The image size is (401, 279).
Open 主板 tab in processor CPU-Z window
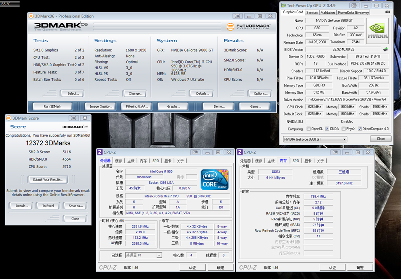click(x=131, y=161)
